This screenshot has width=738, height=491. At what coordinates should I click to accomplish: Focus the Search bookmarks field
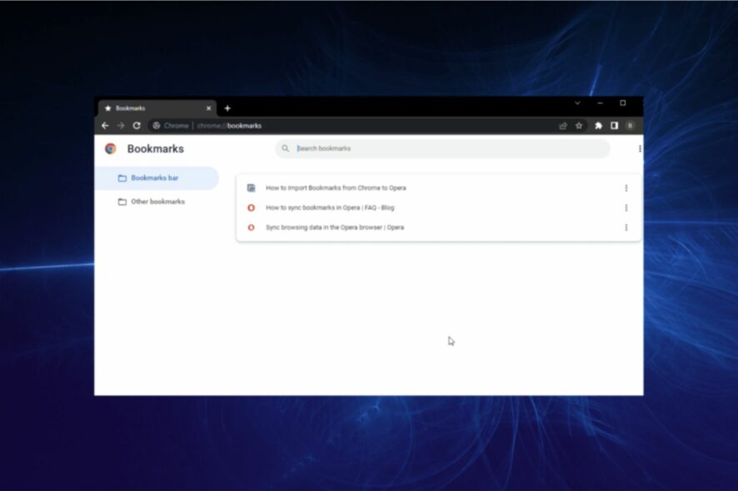coord(442,149)
